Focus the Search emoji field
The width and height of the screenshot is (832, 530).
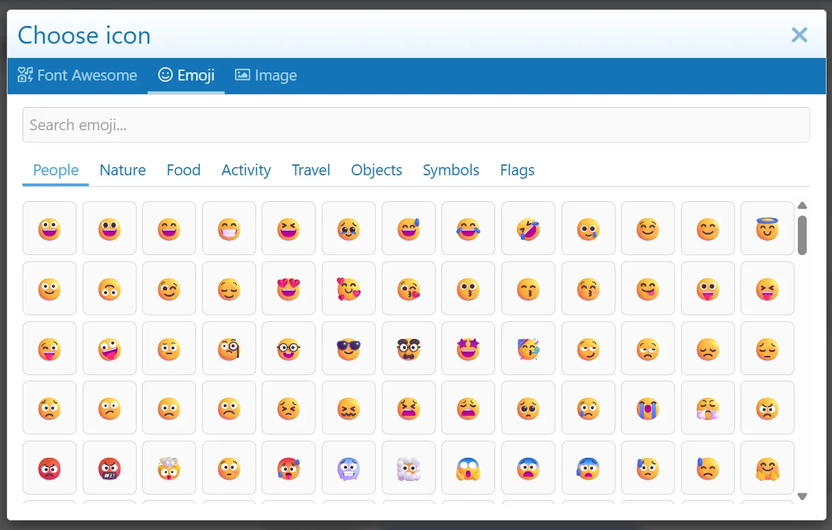pyautogui.click(x=416, y=125)
